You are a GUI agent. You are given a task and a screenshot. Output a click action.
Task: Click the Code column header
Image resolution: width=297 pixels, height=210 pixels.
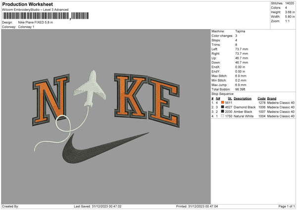[x=261, y=99]
